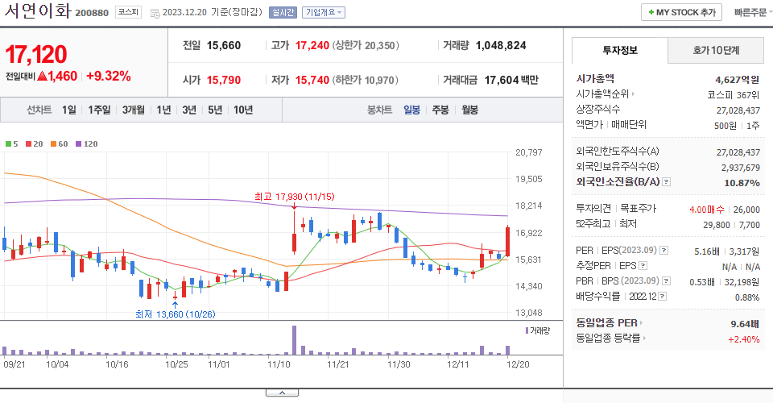
Task: Open the 동일업종 등락률 link
Action: [609, 339]
